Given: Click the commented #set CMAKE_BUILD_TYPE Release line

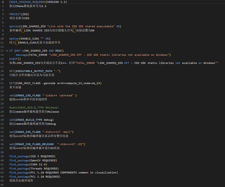Looking at the screenshot, I should [x=34, y=108].
